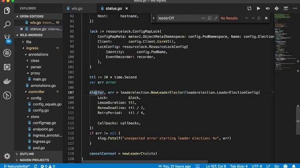Open configmap.go file
This screenshot has height=168, width=300.
38,123
